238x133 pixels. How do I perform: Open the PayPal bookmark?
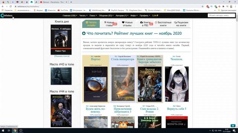point(116,10)
